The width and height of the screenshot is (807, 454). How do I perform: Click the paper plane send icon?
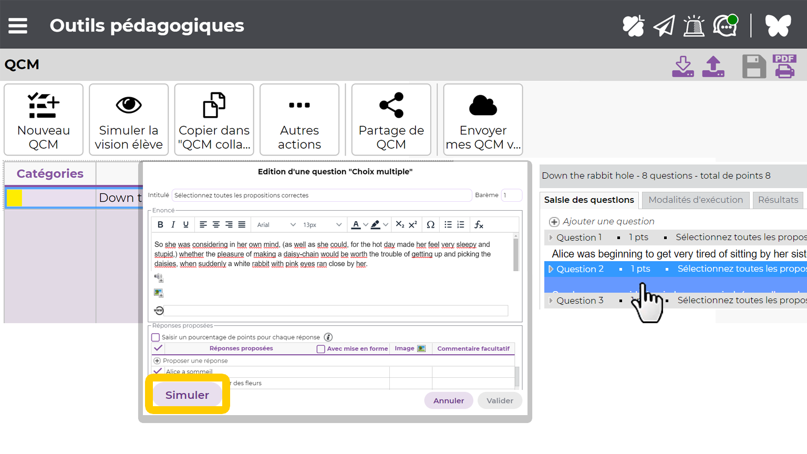click(664, 26)
